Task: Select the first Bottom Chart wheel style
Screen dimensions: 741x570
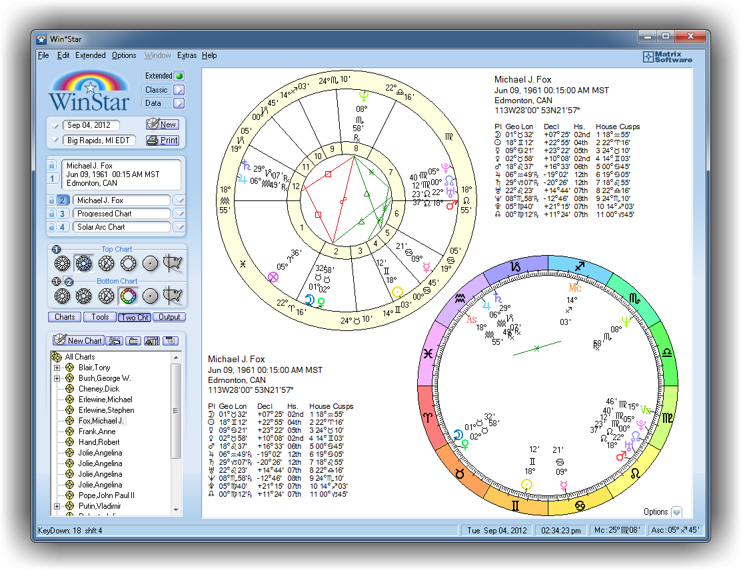Action: click(x=62, y=295)
